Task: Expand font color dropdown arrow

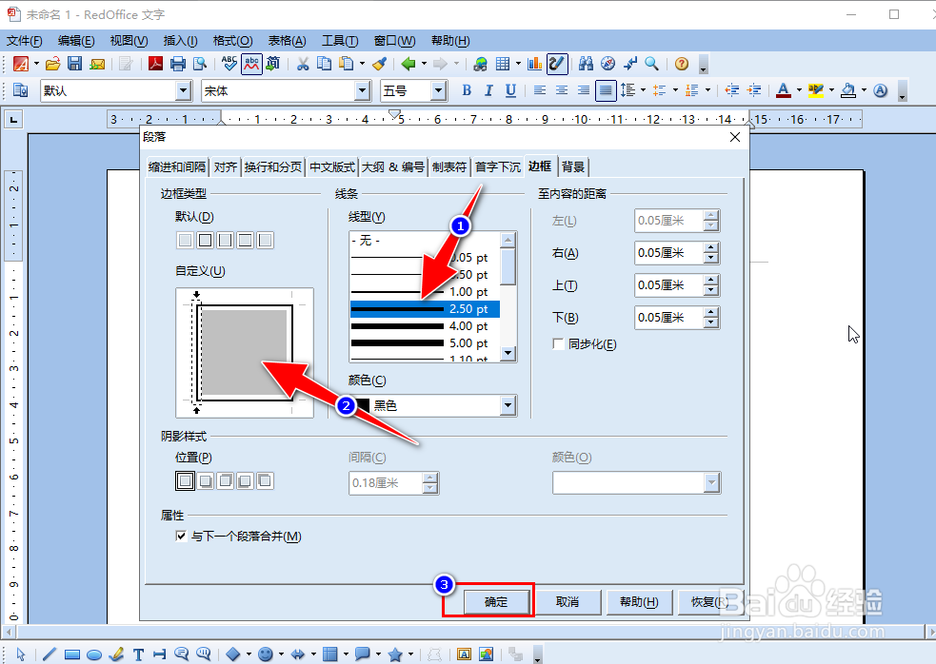Action: (799, 90)
